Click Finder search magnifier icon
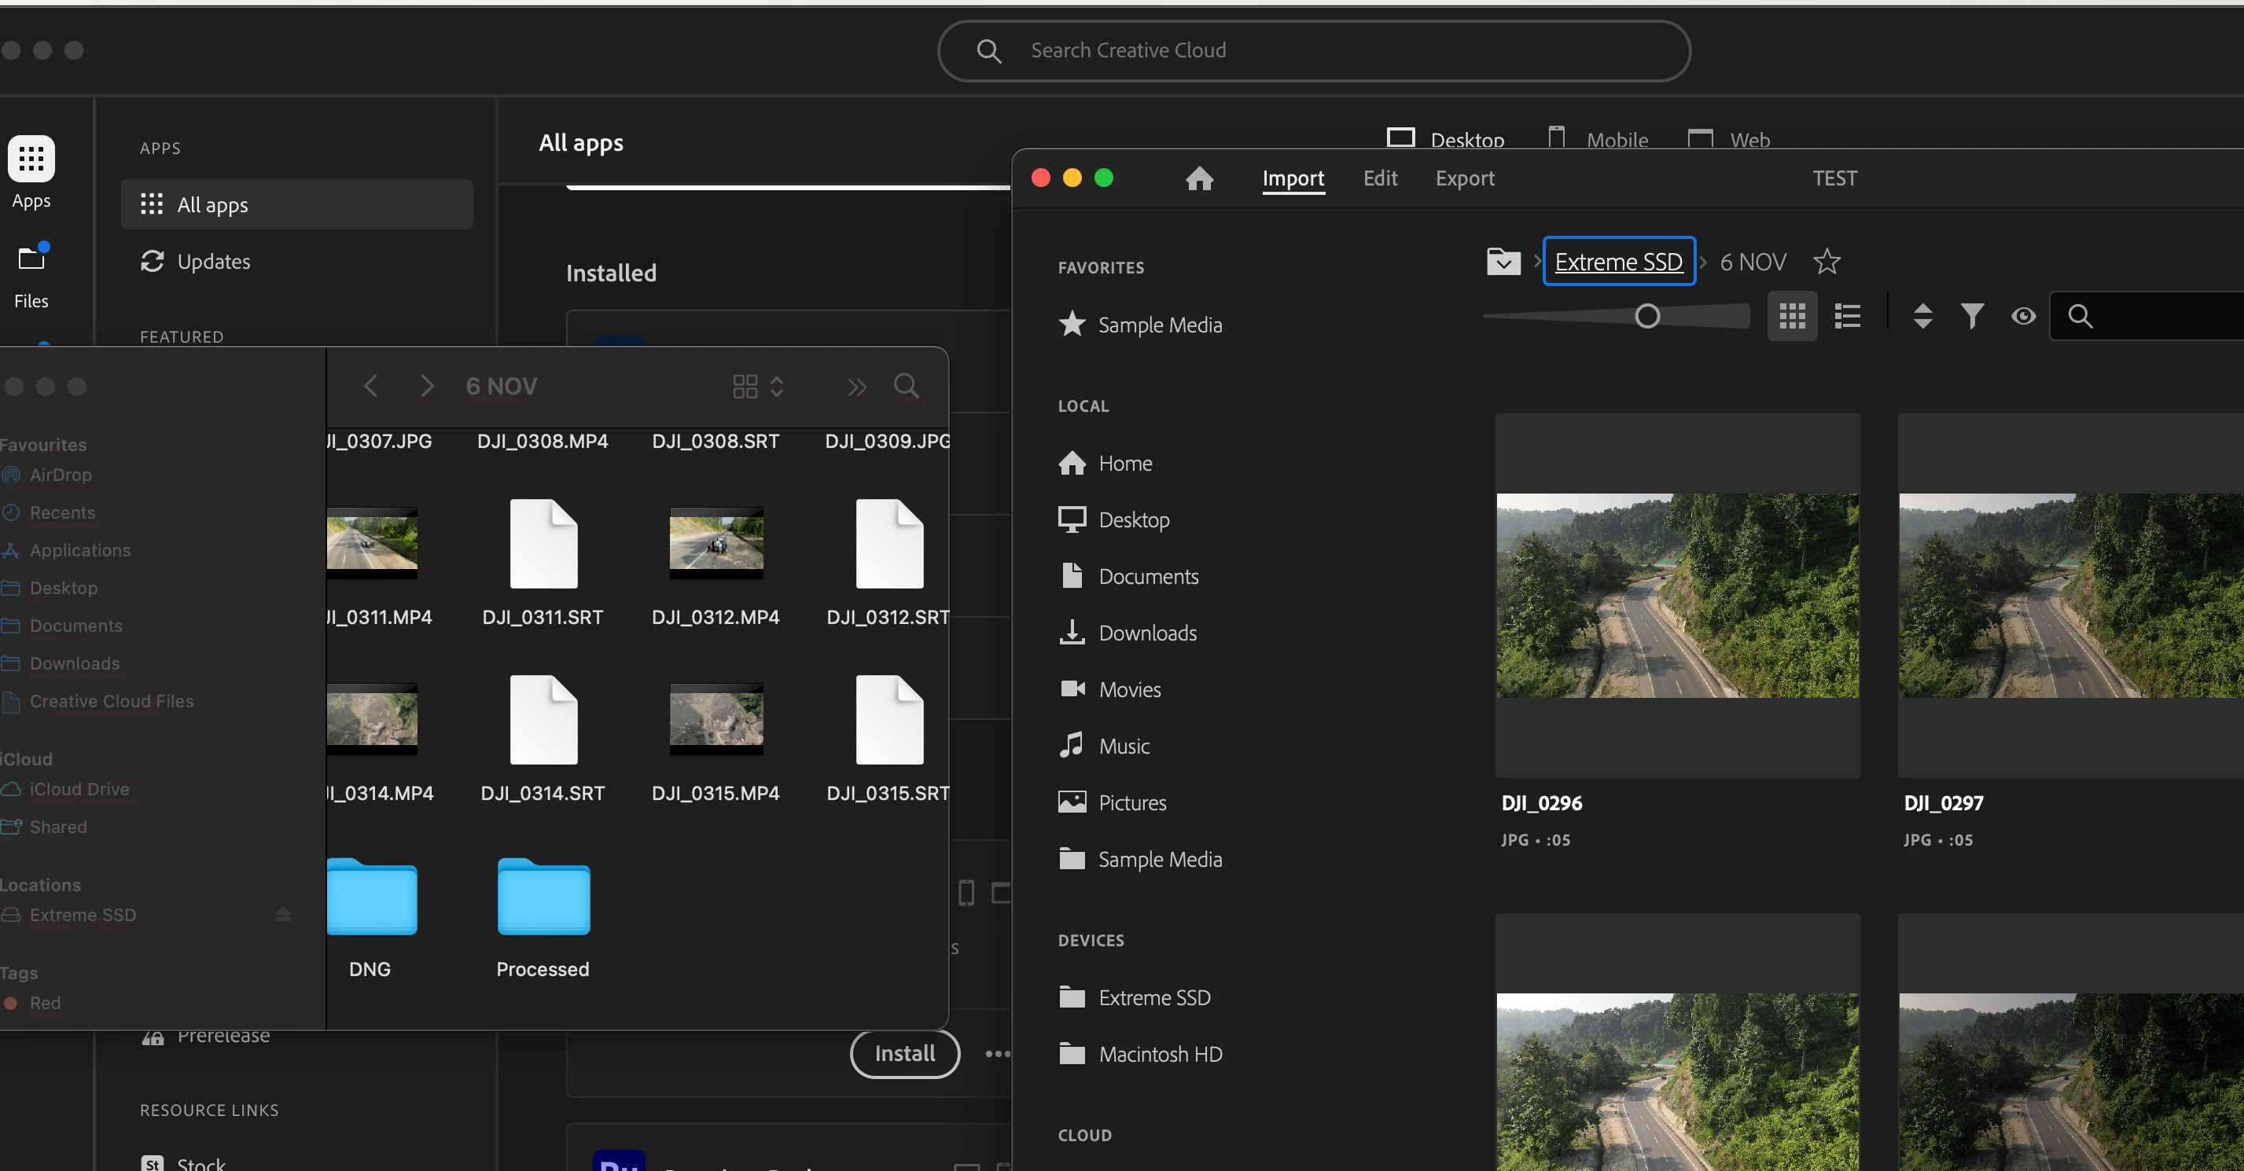Image resolution: width=2244 pixels, height=1171 pixels. (906, 387)
